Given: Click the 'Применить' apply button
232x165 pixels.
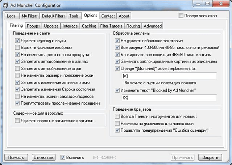Looking at the screenshot, I should coord(182,157).
